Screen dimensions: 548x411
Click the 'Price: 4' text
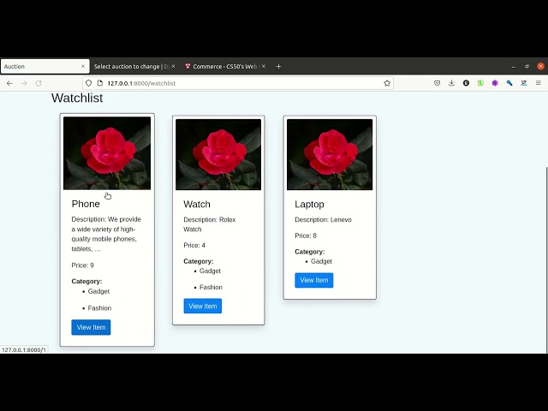pos(194,246)
